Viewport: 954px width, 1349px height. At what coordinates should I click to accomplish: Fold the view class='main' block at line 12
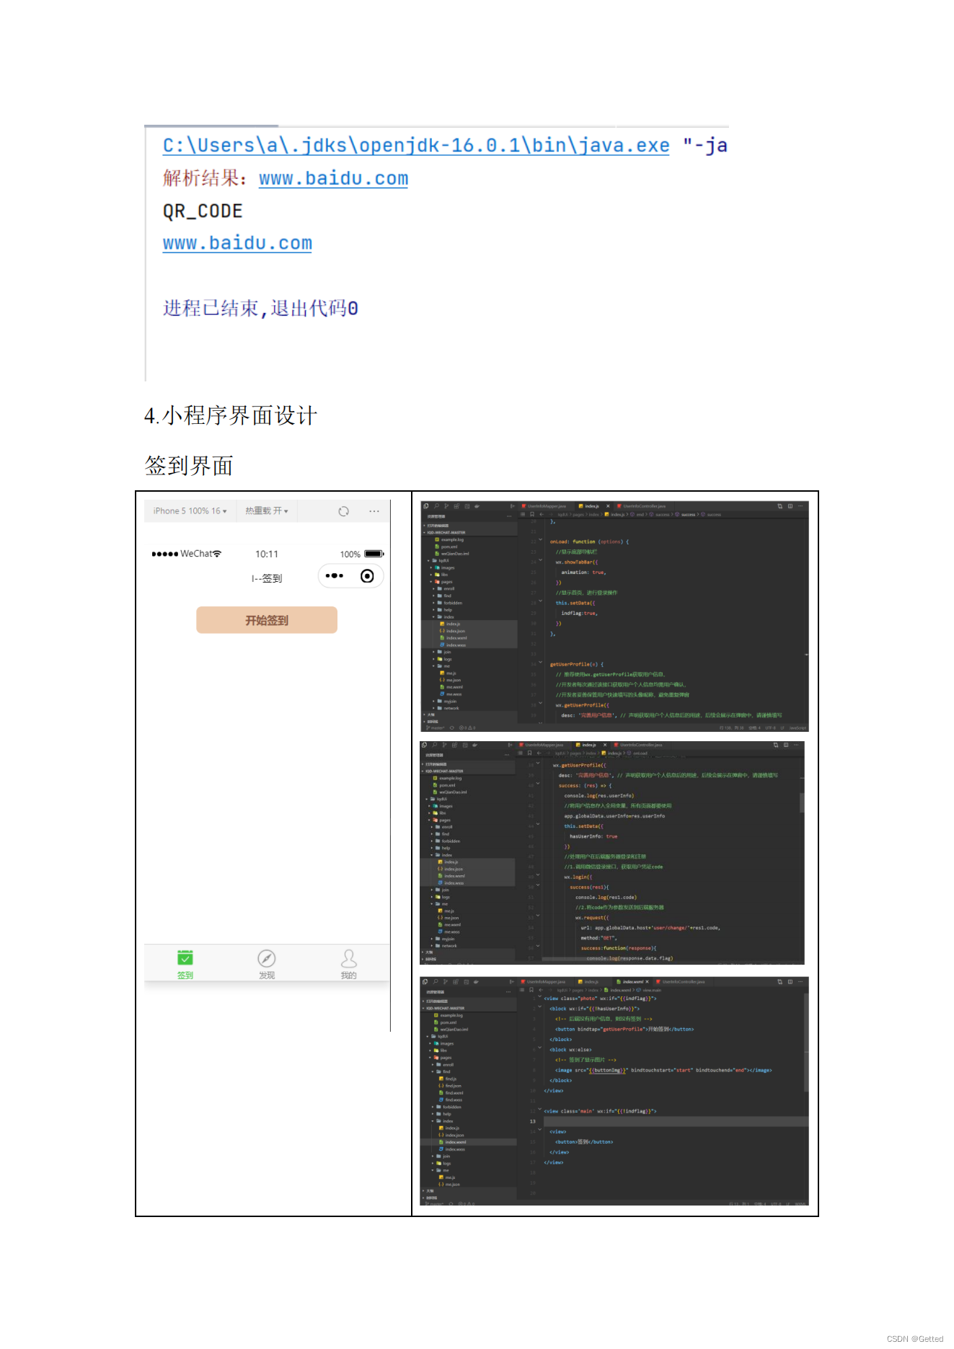(x=539, y=1110)
